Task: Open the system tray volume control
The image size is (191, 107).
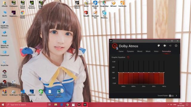Action: [x=171, y=105]
